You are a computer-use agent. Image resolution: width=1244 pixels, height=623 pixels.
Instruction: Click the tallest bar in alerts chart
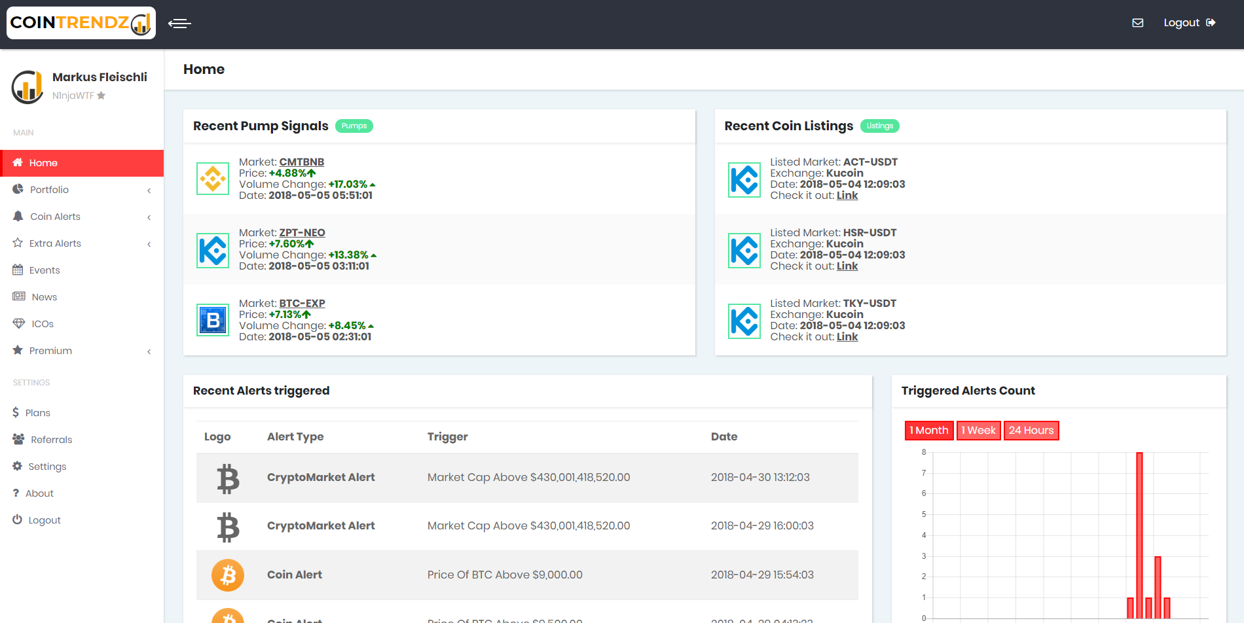click(x=1139, y=535)
